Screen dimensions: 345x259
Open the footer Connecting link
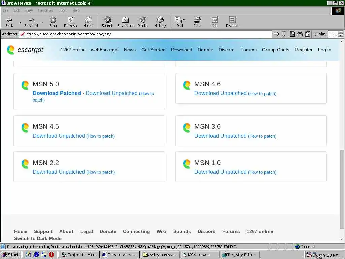(136, 231)
